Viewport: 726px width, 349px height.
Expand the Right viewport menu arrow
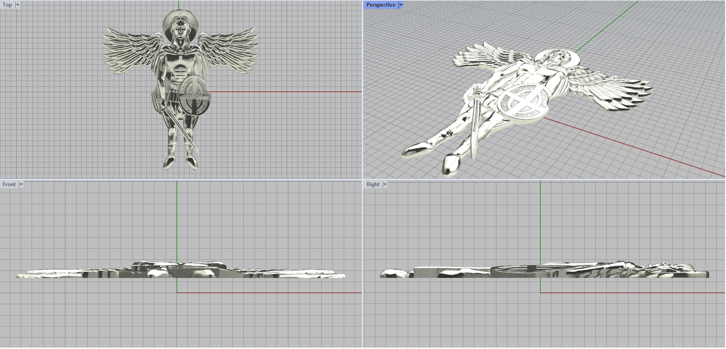385,184
